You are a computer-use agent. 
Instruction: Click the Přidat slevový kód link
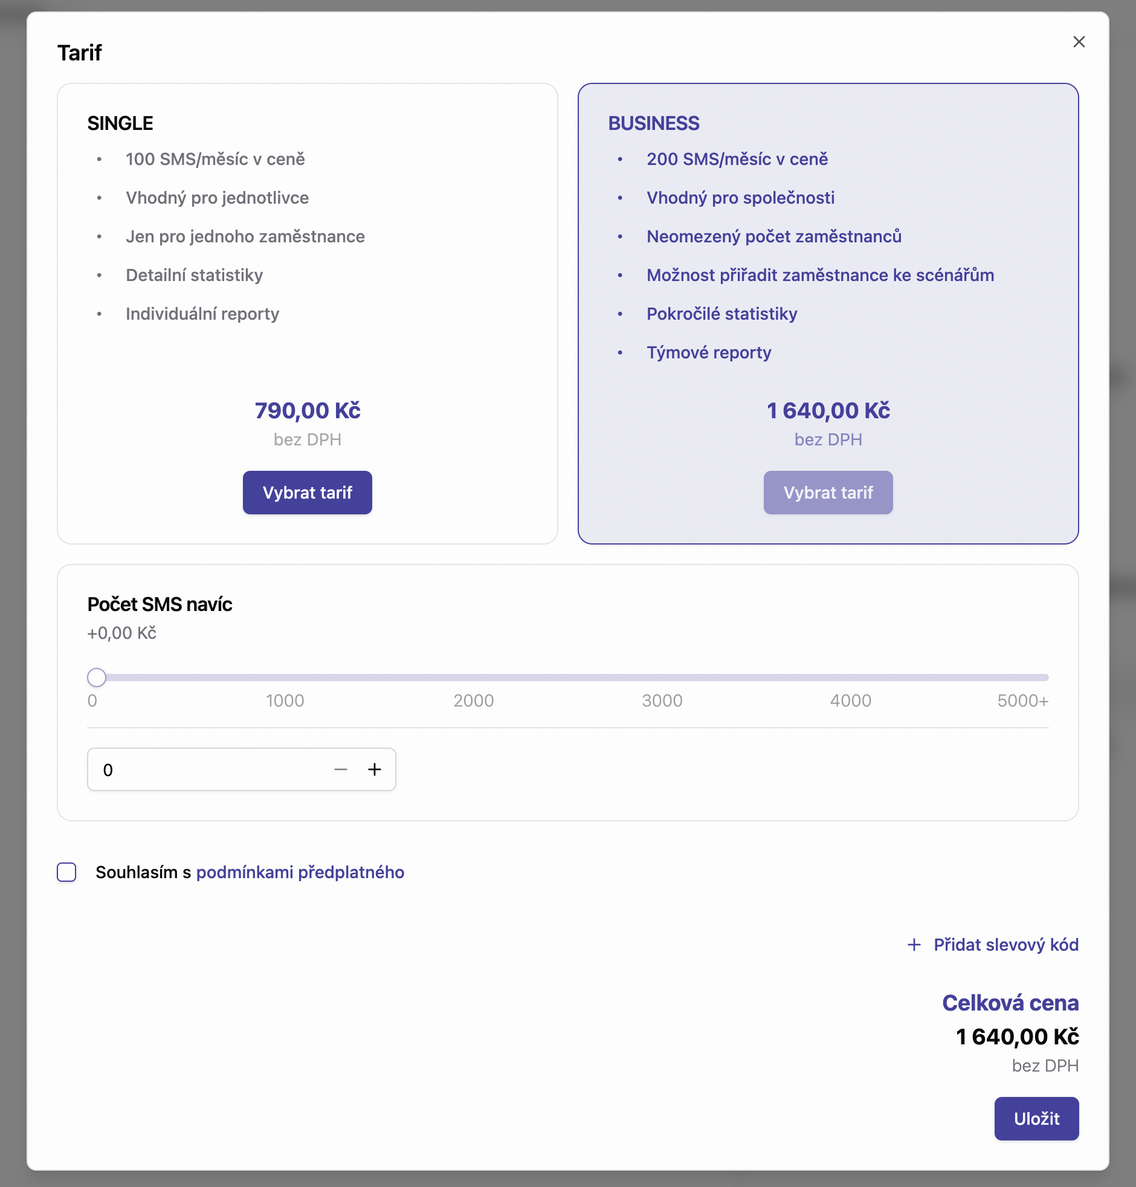[x=1006, y=945]
